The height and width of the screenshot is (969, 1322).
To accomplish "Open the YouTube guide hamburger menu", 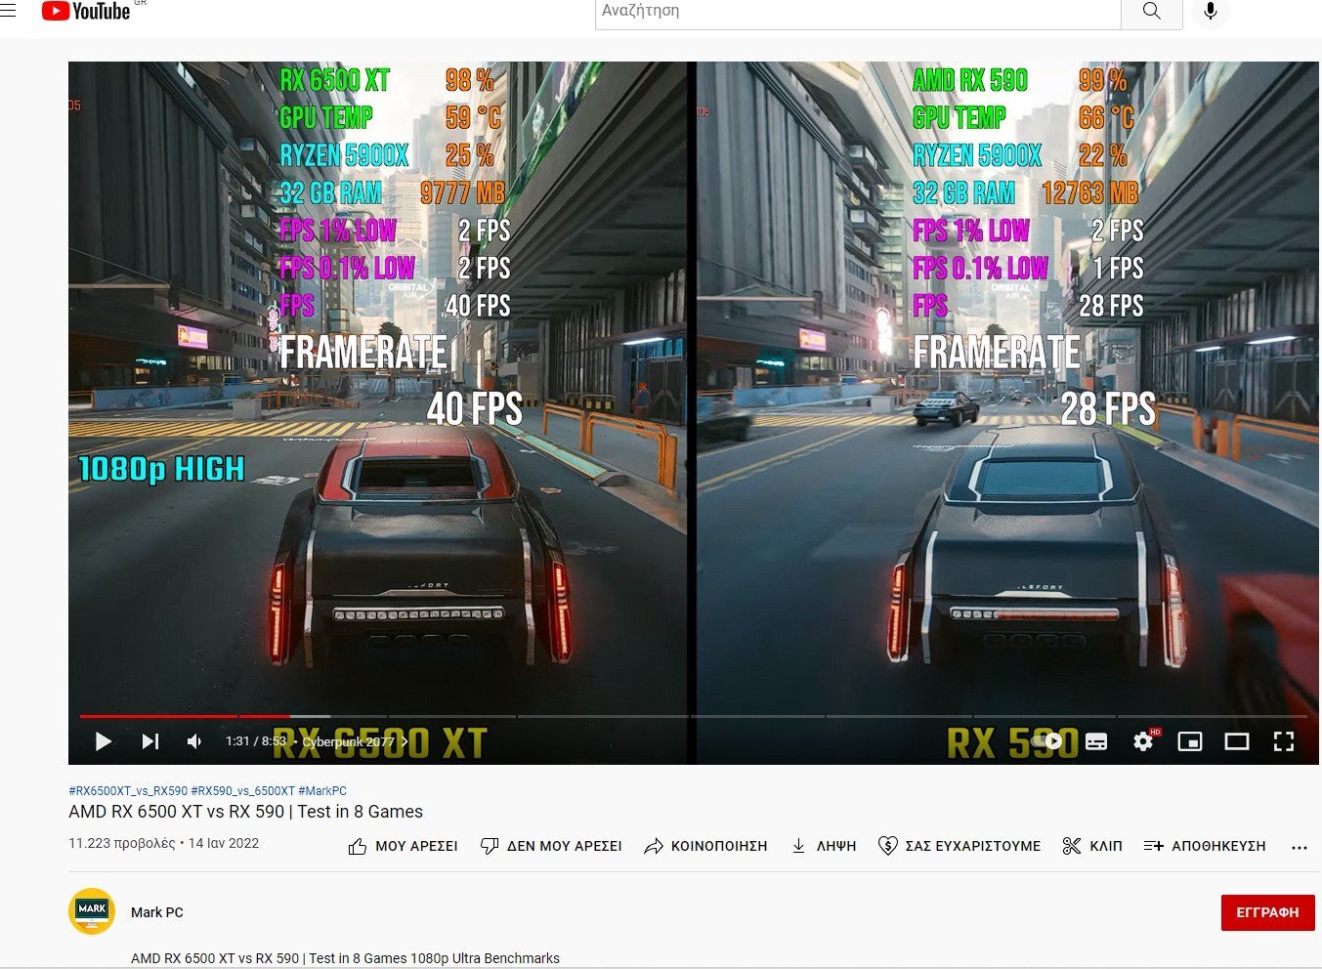I will point(8,11).
